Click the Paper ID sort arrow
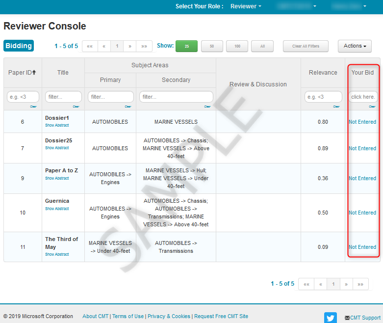 click(34, 73)
